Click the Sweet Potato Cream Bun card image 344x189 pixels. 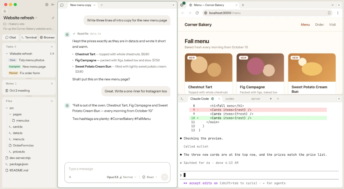tap(312, 67)
